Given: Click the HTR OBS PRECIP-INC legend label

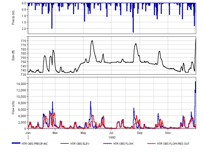Looking at the screenshot, I should point(35,144).
